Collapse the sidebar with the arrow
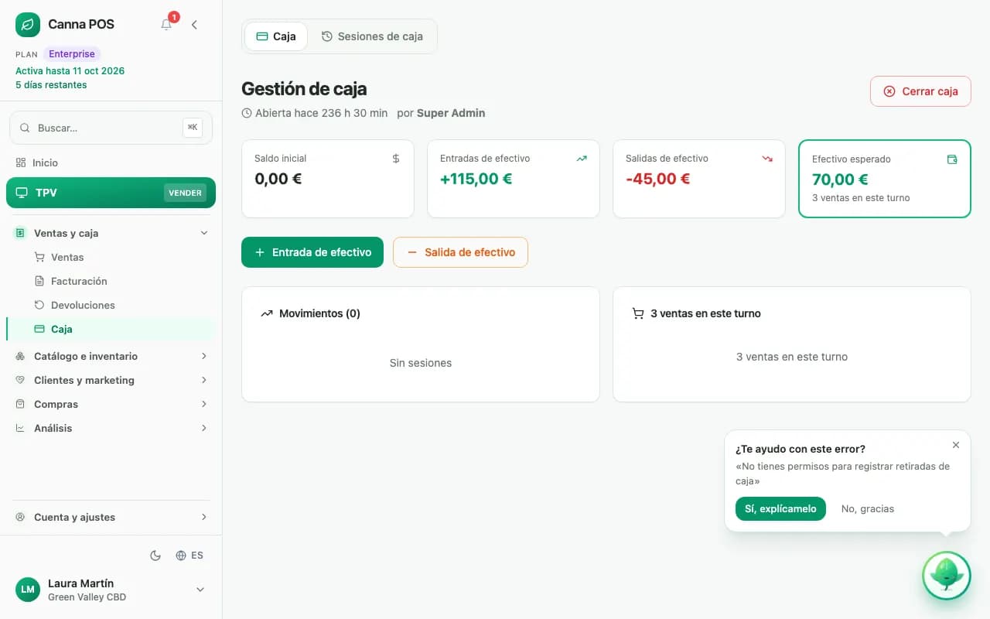This screenshot has height=619, width=990. pyautogui.click(x=194, y=24)
